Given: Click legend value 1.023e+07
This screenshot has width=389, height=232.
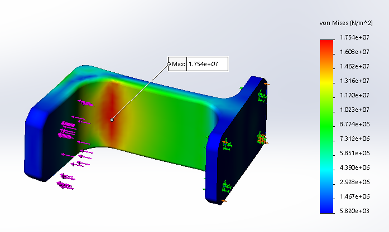Looking at the screenshot, I should [x=354, y=110].
